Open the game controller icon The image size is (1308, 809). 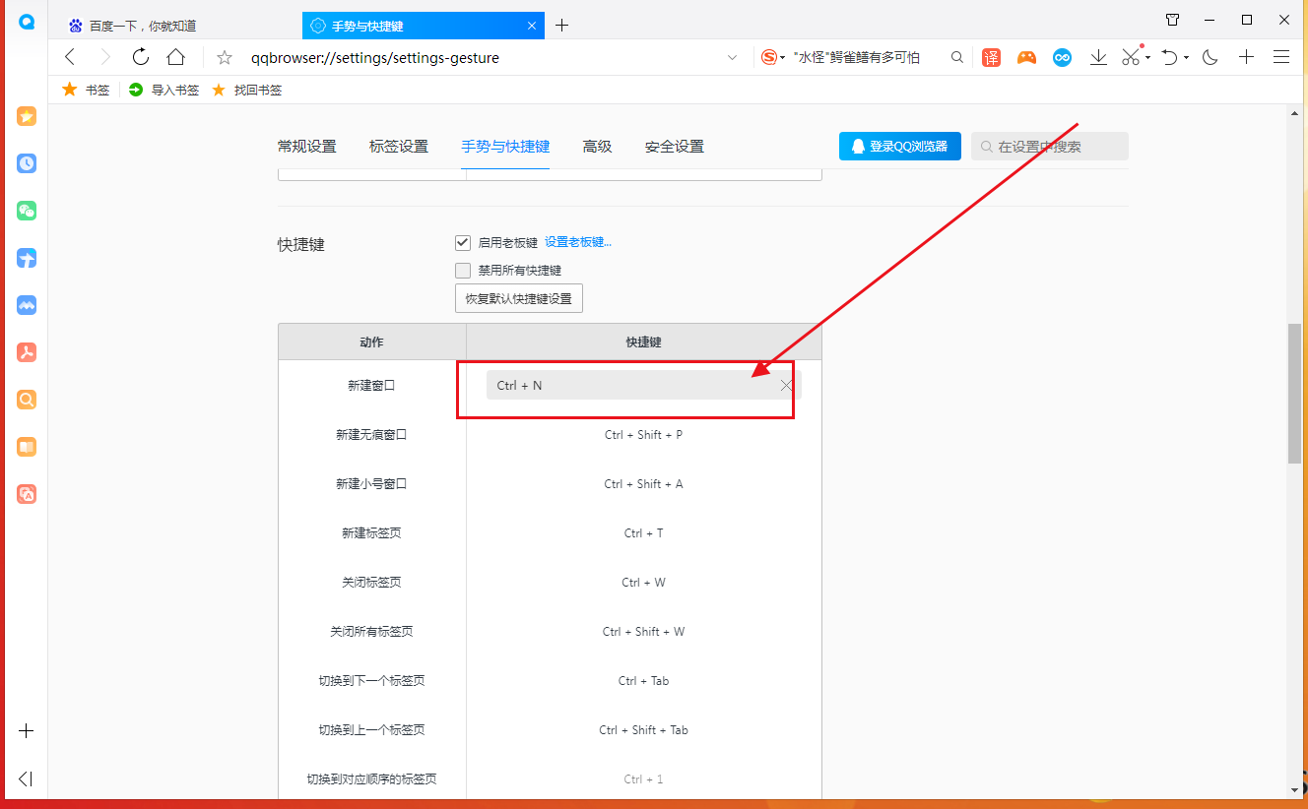(1026, 58)
